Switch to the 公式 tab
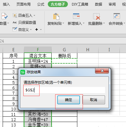 click(x=41, y=4)
